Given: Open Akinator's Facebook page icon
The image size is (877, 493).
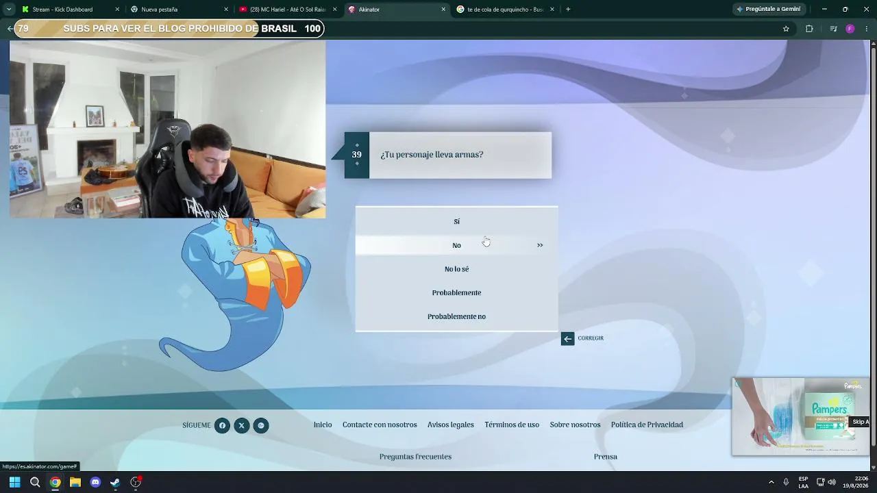Looking at the screenshot, I should click(x=222, y=425).
